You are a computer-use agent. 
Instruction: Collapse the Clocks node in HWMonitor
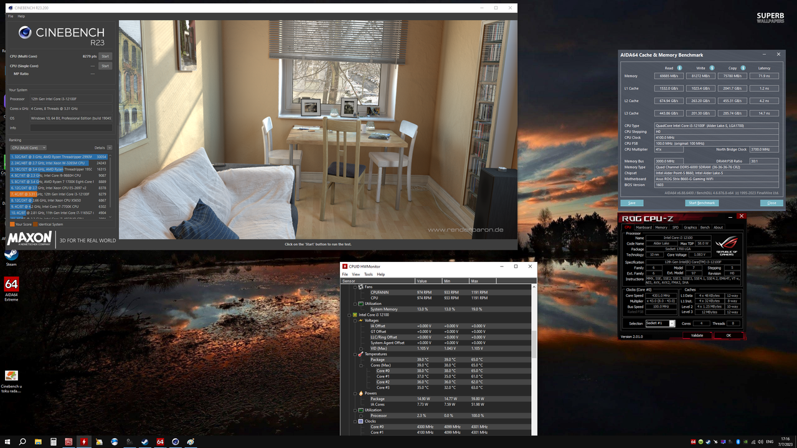point(355,421)
